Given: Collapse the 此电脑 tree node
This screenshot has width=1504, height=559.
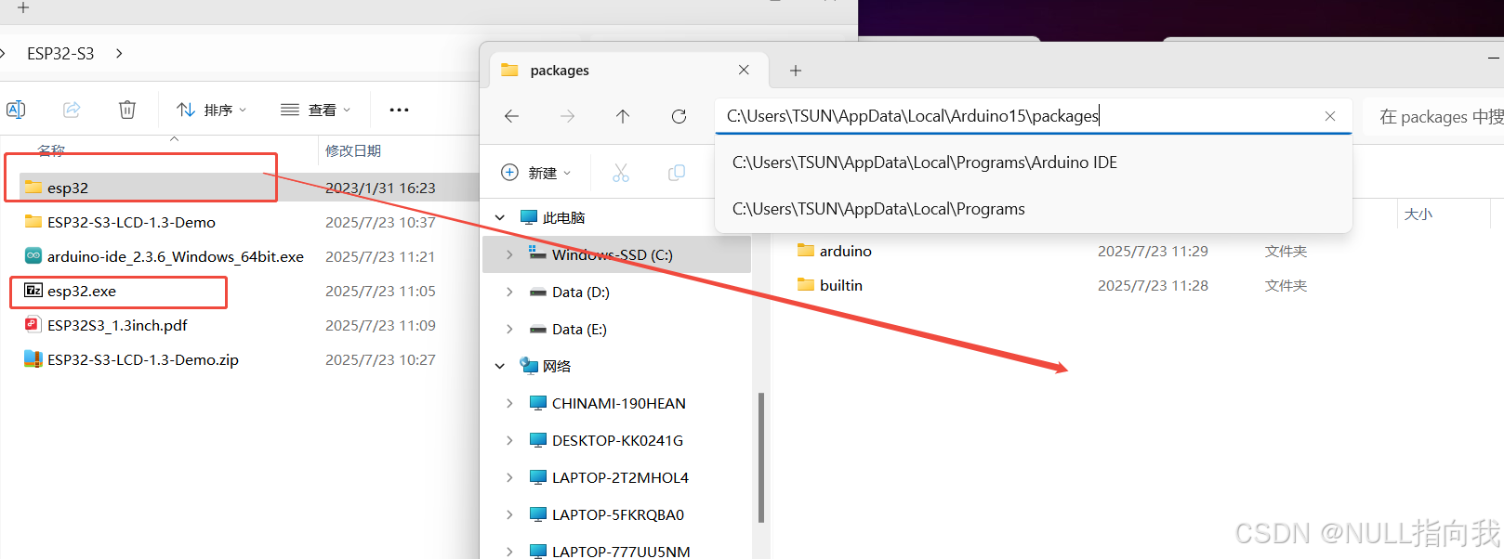Looking at the screenshot, I should (500, 217).
